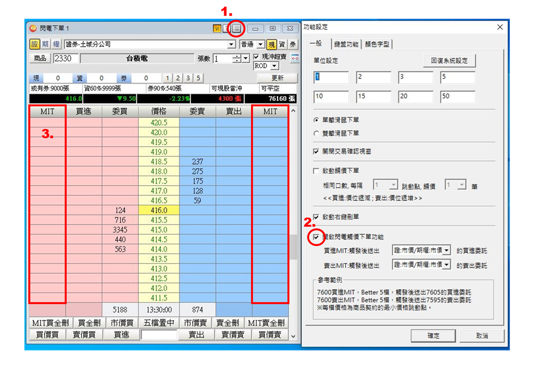Click the swap arrows icon beside 現沖超賣
534x365 pixels.
(294, 58)
